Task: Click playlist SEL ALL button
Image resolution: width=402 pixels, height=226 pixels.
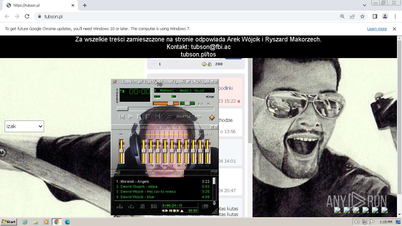Action: (142, 206)
